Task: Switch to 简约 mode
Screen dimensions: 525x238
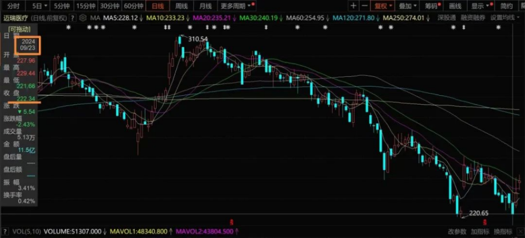Action: click(506, 6)
